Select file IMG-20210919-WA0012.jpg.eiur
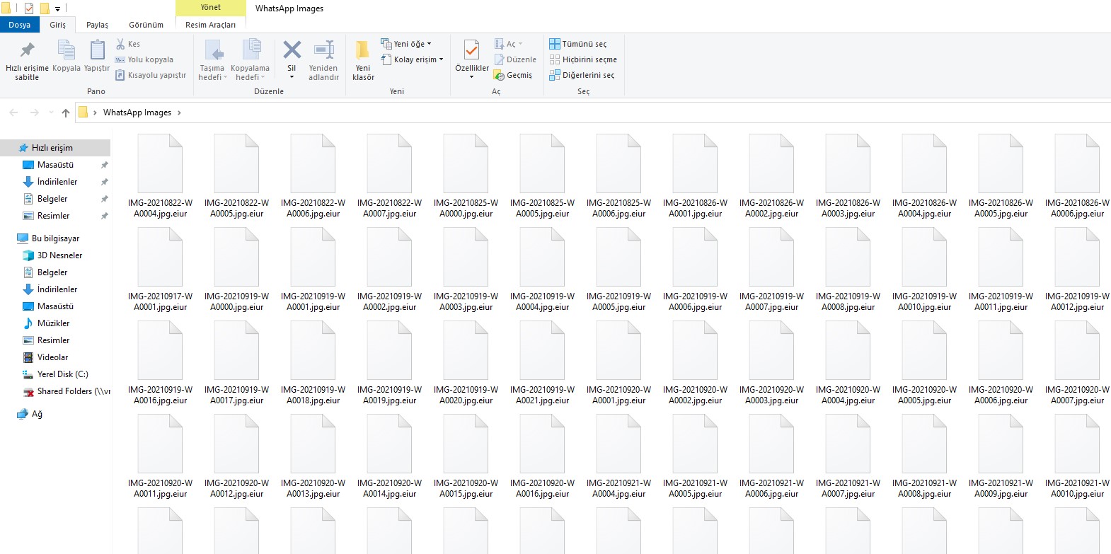Image resolution: width=1111 pixels, height=554 pixels. tap(1078, 270)
